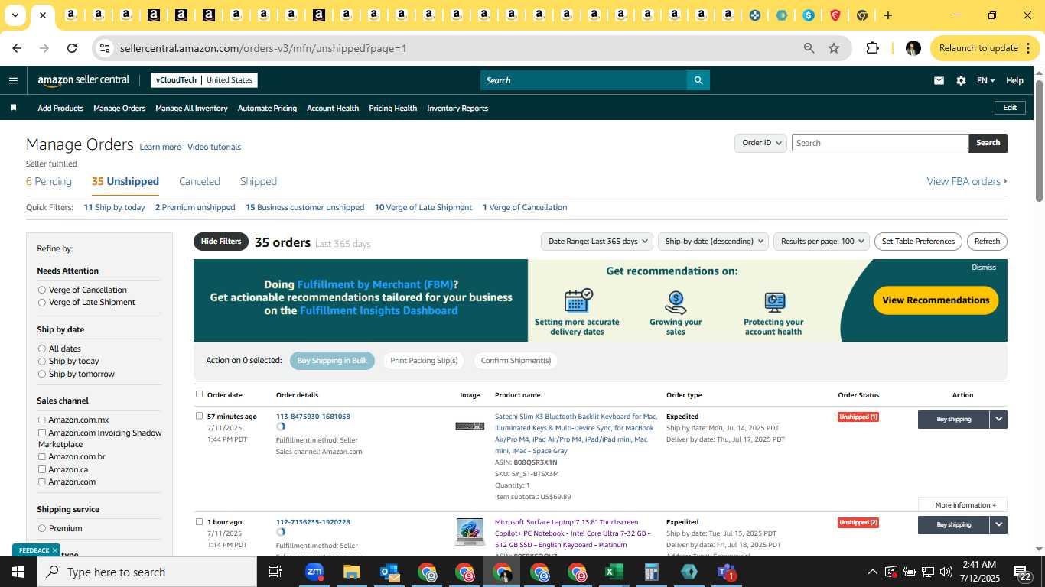Open the Date Range Last 365 days dropdown

coord(597,242)
